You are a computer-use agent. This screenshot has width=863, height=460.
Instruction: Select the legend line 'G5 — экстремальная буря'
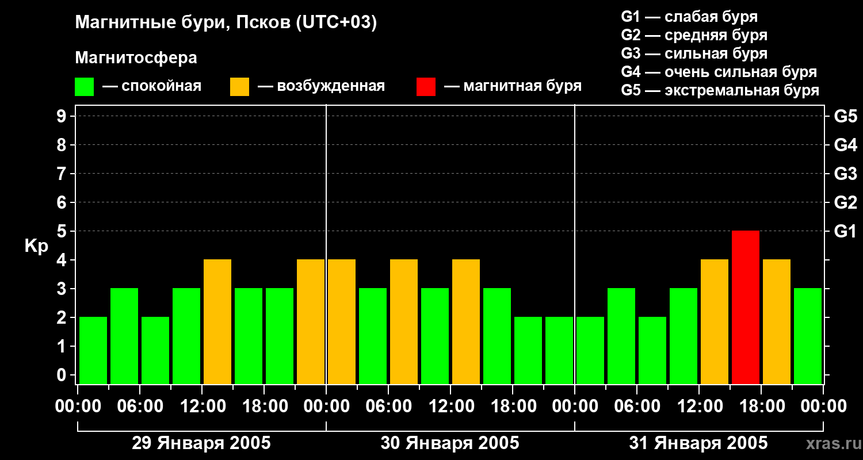[x=720, y=90]
